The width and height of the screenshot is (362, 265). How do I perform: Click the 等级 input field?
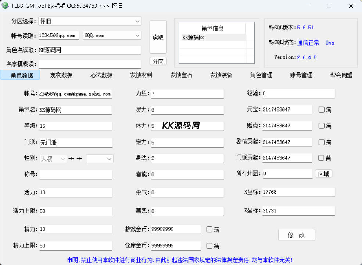(x=75, y=126)
